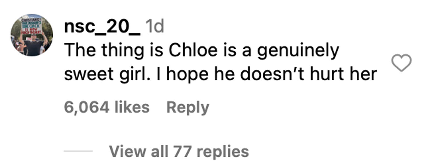432x167 pixels.
Task: Visit the commenter's profile via avatar
Action: click(x=32, y=35)
